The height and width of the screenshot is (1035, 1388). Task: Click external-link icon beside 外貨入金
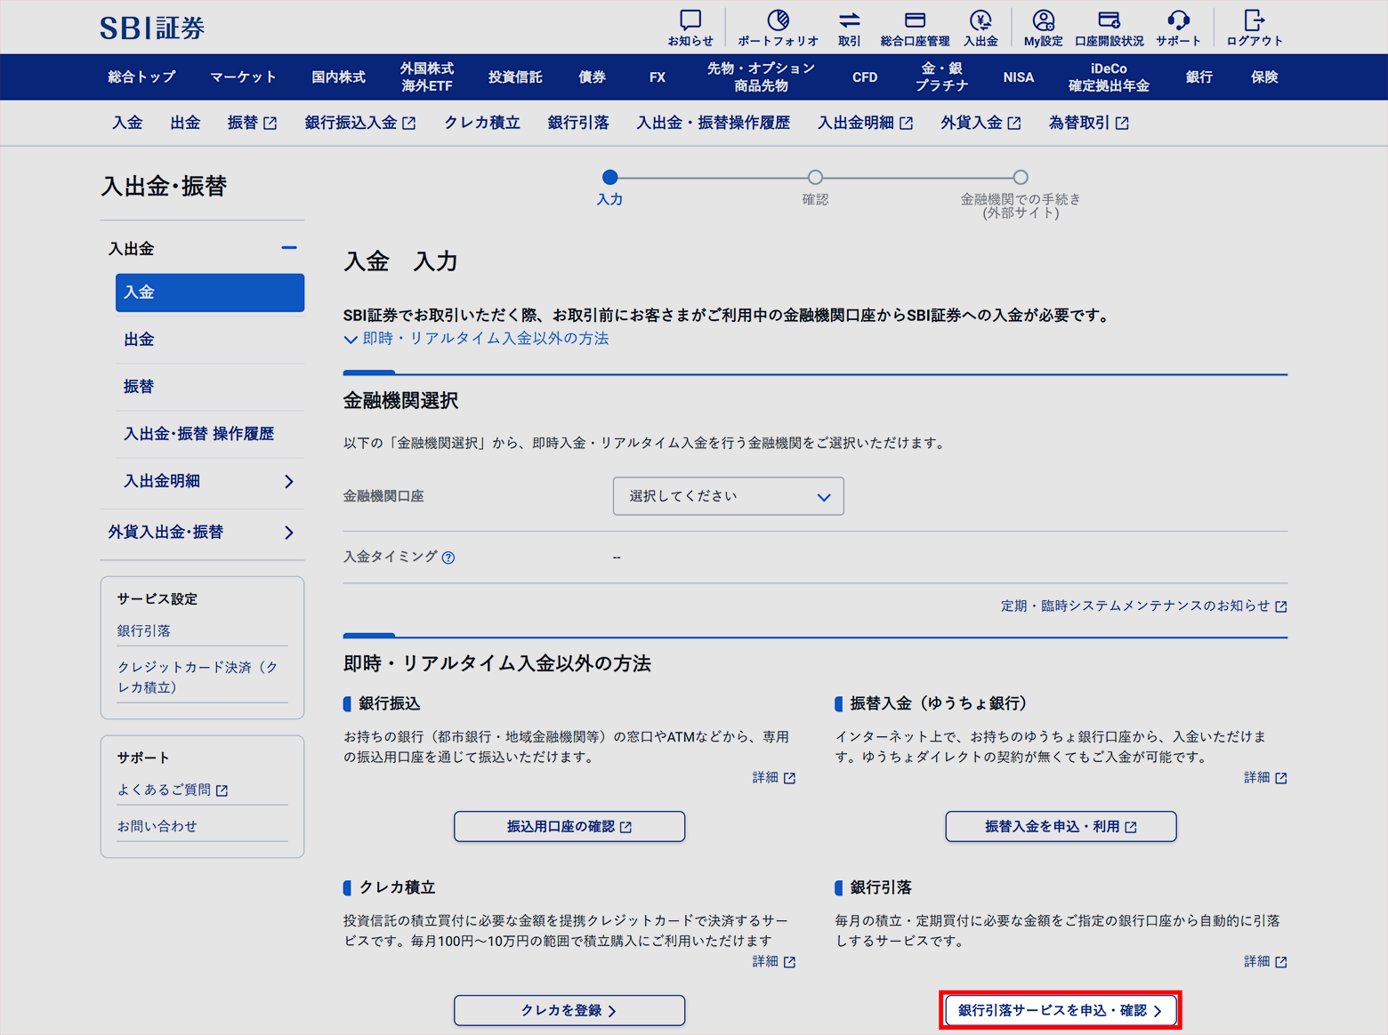click(x=1013, y=124)
